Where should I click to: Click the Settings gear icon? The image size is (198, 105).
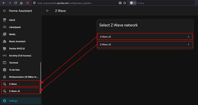point(5,101)
